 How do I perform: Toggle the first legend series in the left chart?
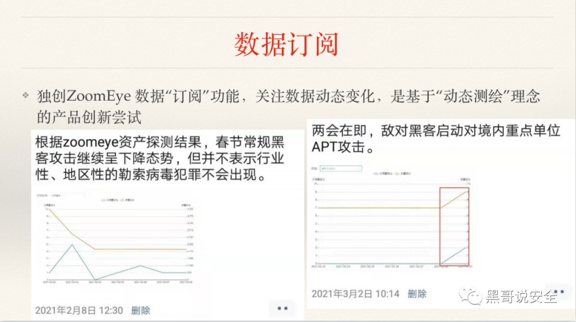[x=110, y=200]
